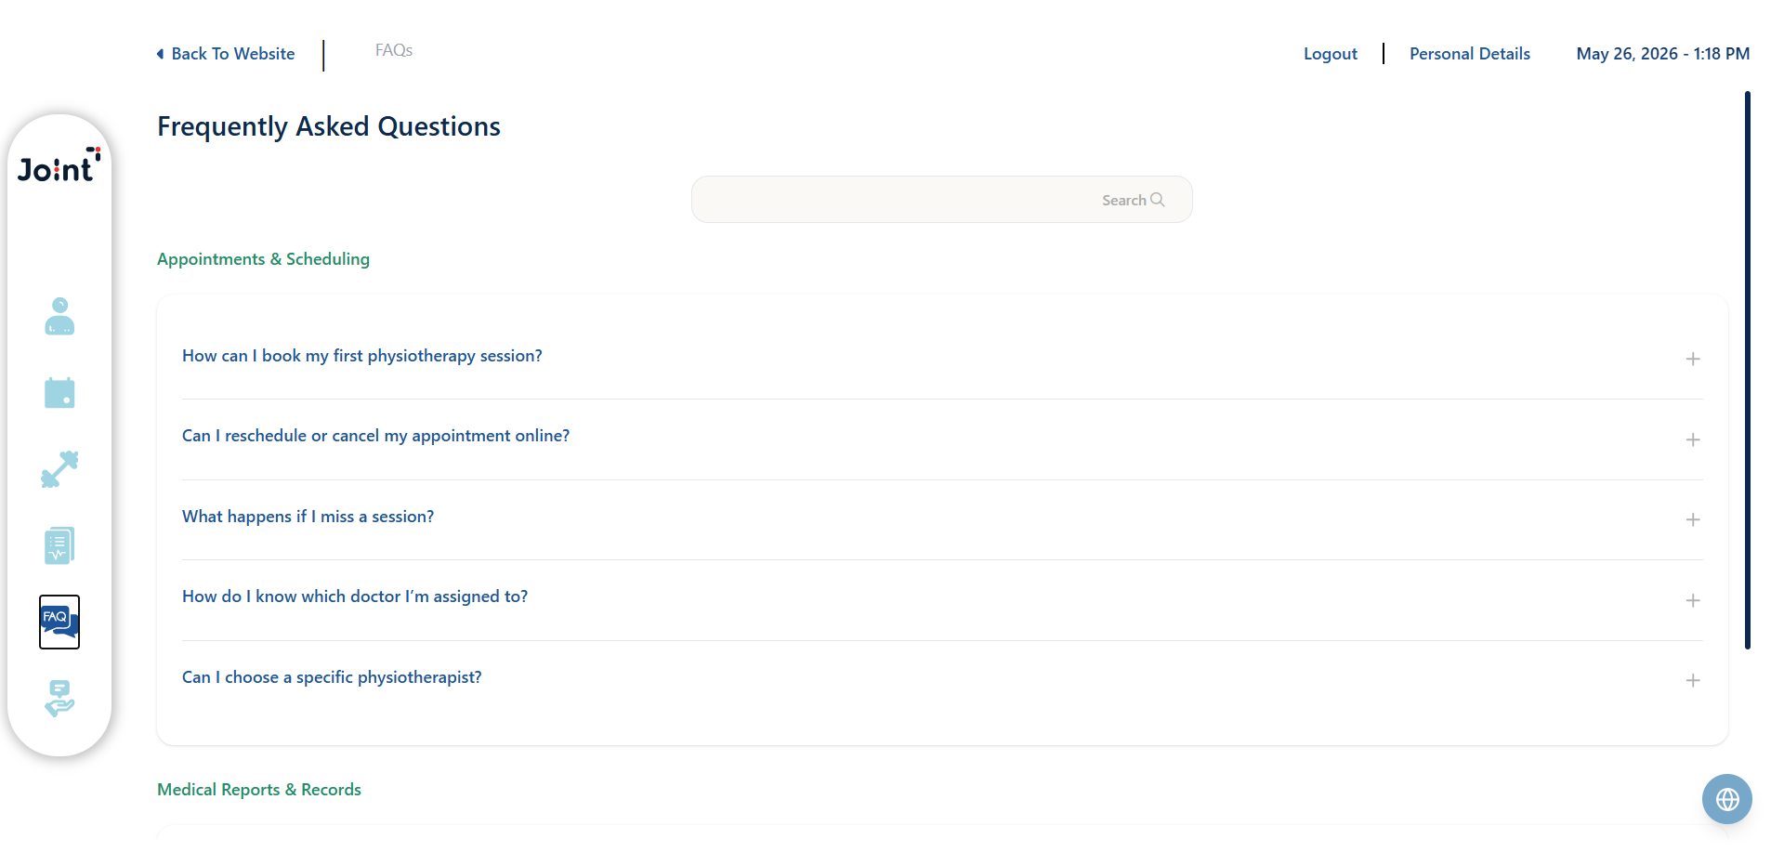Click the globe language button

click(x=1727, y=799)
